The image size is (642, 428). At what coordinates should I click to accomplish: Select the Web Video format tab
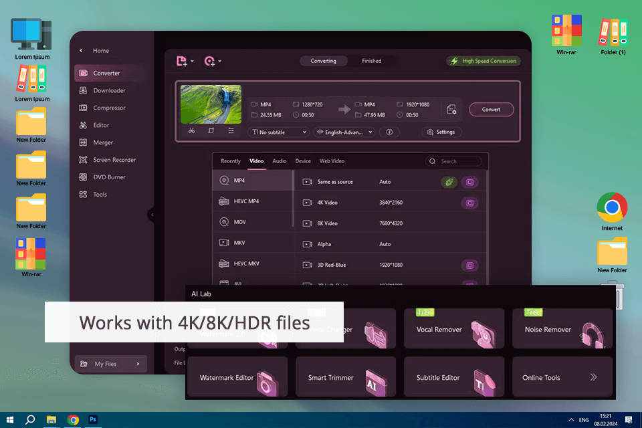pos(332,161)
